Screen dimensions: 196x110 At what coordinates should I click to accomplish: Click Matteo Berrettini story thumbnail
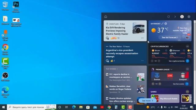[141, 89]
